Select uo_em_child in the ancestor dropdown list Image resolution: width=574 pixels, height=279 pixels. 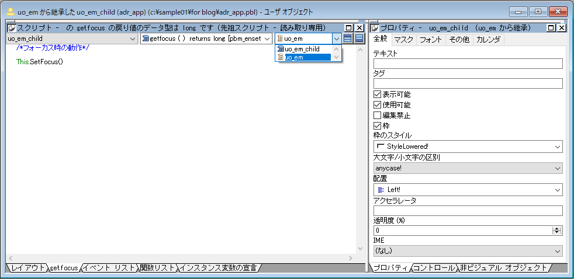coord(302,49)
